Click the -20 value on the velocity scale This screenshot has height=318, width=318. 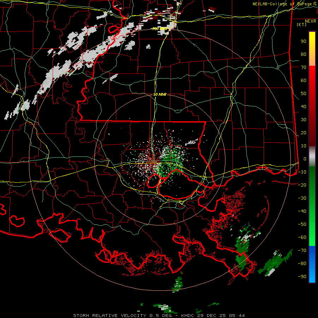click(x=302, y=185)
